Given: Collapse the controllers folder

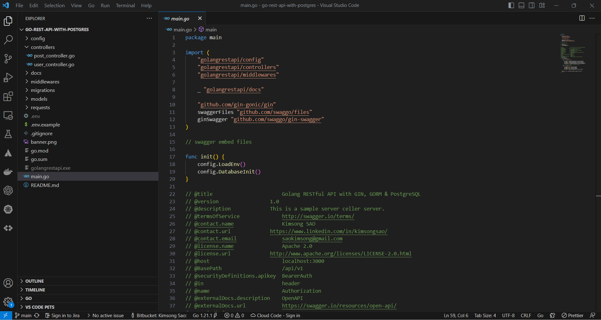Looking at the screenshot, I should (x=88, y=47).
